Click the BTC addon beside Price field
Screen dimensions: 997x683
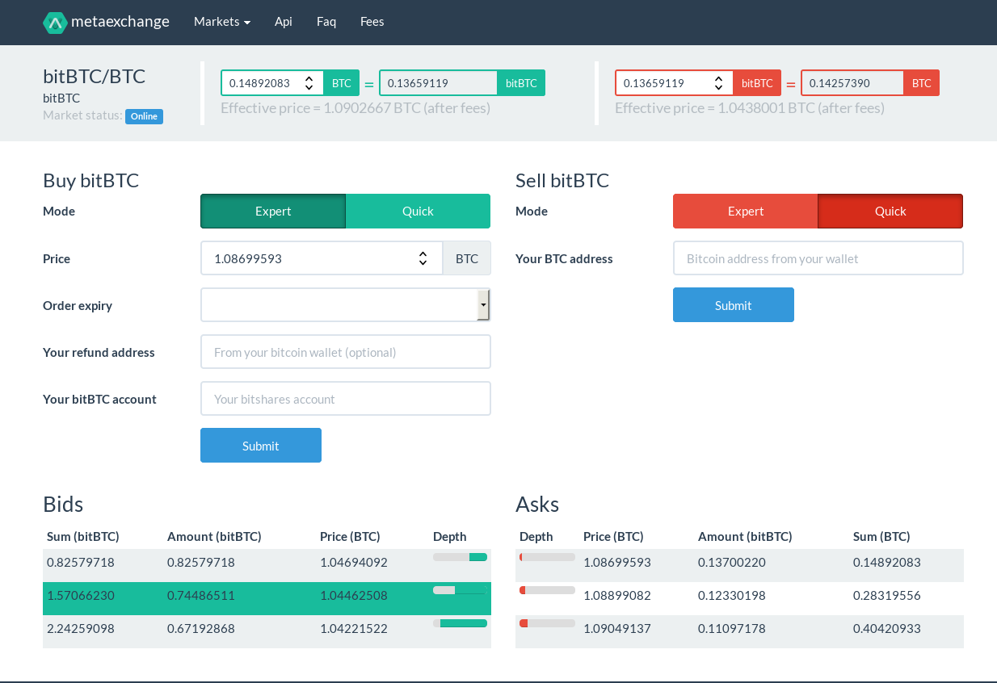click(467, 258)
